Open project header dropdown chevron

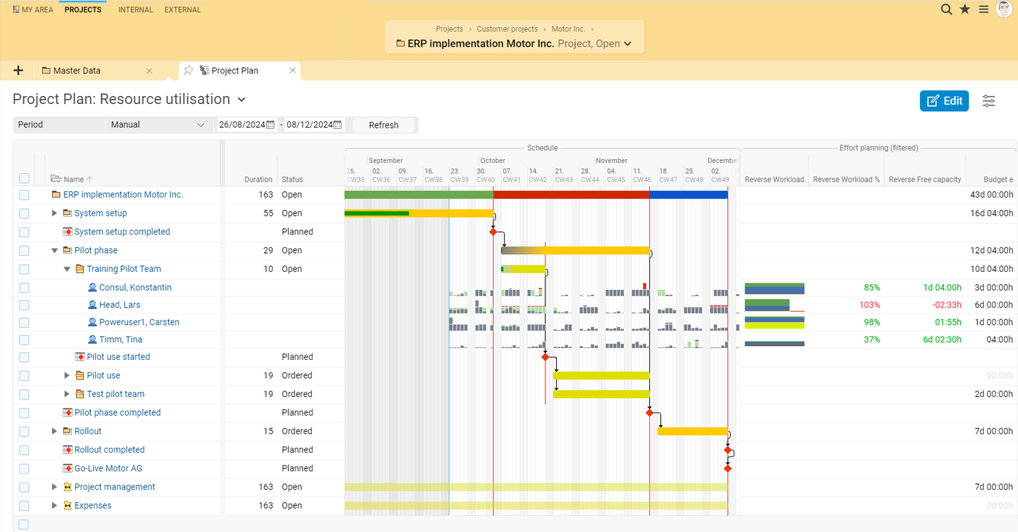(628, 44)
